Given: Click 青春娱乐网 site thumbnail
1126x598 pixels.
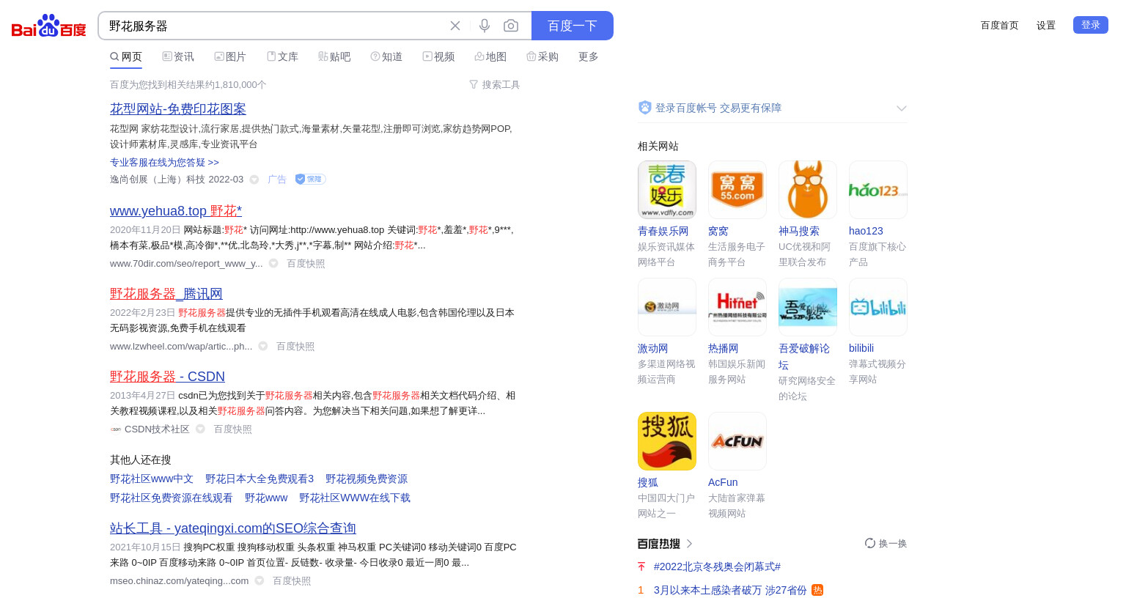Looking at the screenshot, I should [667, 190].
